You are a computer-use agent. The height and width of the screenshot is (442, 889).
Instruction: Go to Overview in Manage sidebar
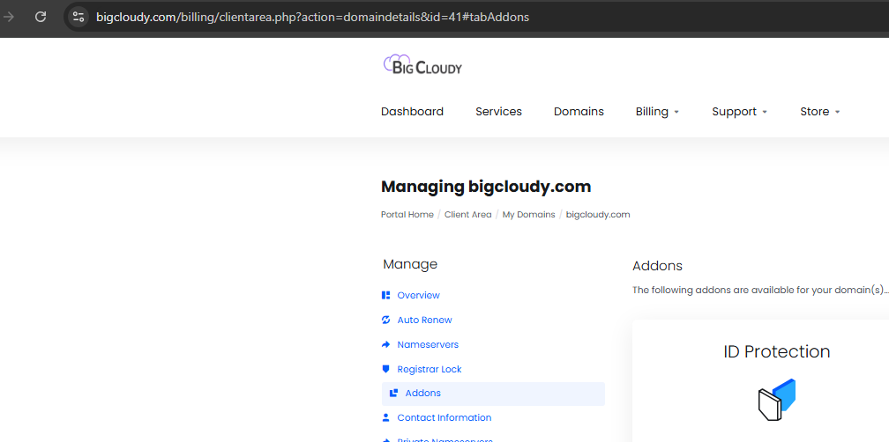[x=418, y=296]
